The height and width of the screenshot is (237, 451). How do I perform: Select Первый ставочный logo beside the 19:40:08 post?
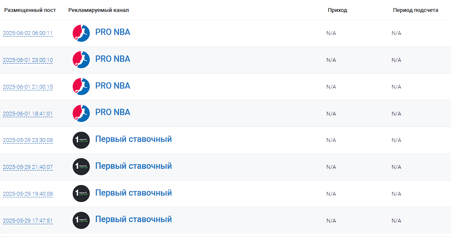coord(81,194)
